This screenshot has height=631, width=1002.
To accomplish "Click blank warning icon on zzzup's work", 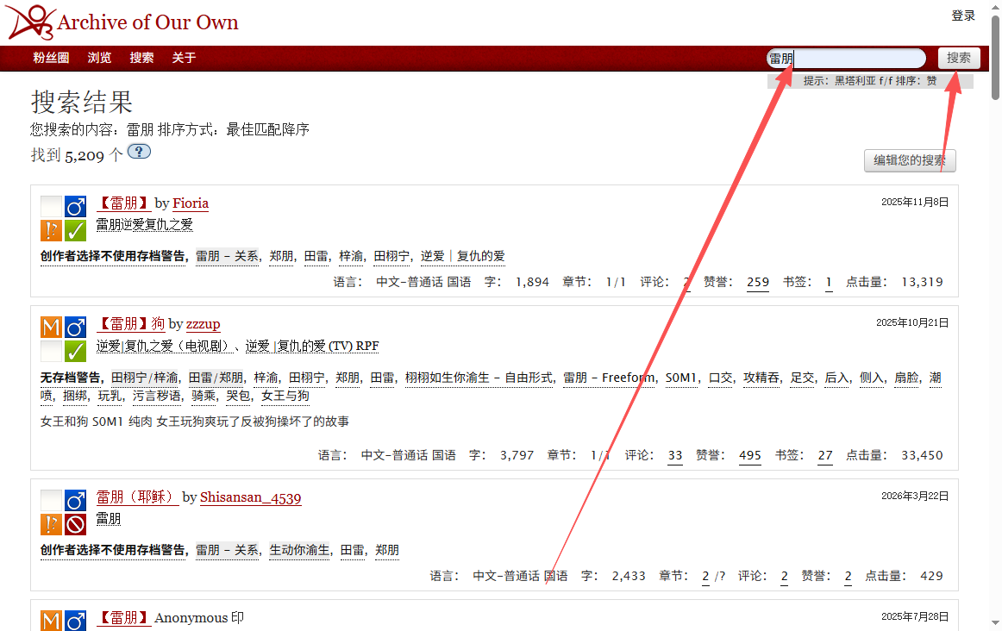I will click(51, 351).
